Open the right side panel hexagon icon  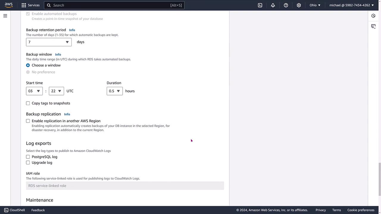point(373,16)
